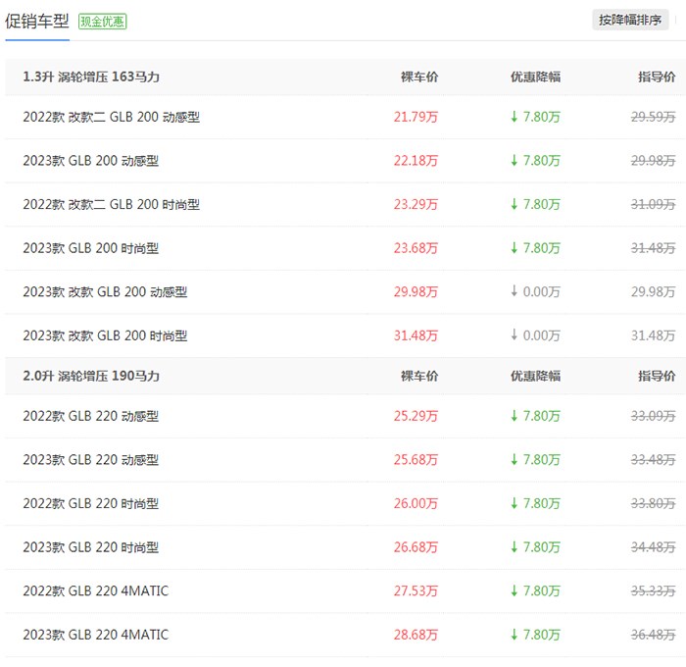Open 2023款 GLB 200 动感型 listing
Viewport: 686px width, 667px height.
point(91,161)
